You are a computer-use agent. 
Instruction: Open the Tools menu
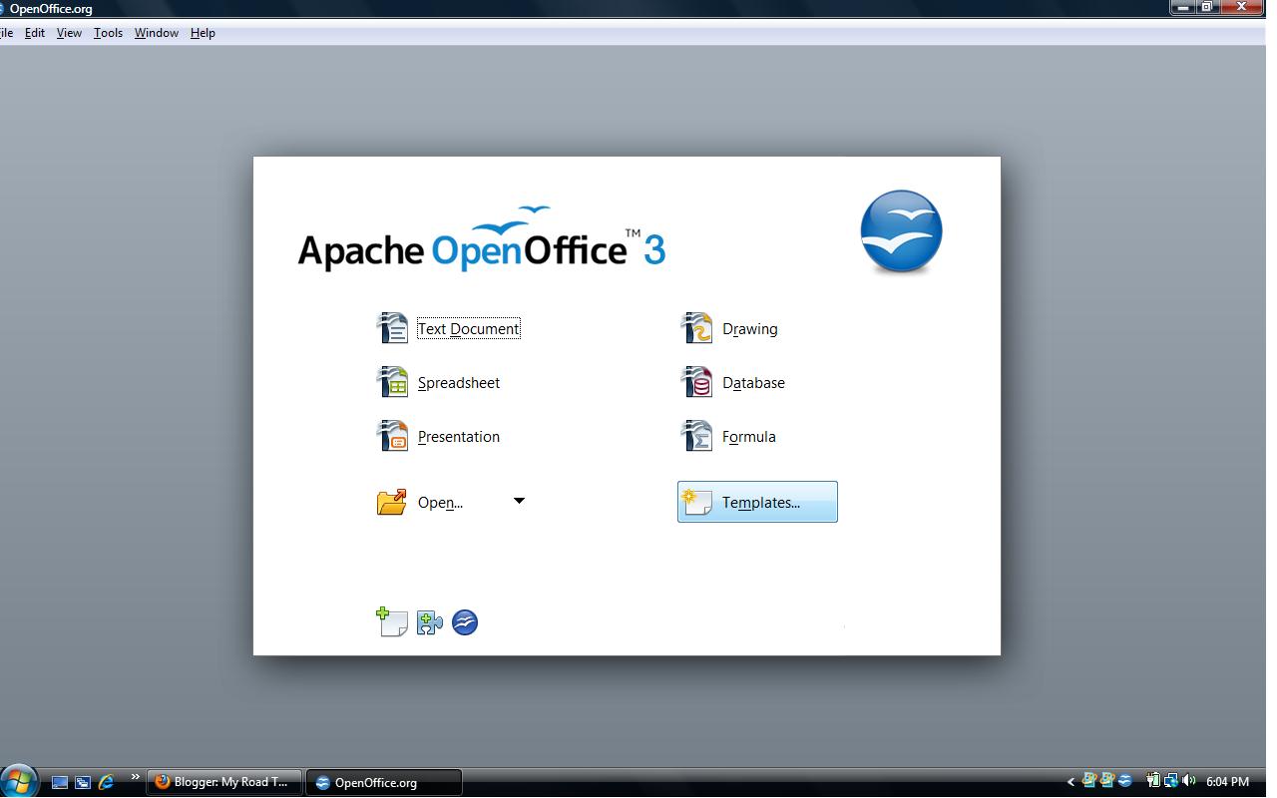[108, 33]
